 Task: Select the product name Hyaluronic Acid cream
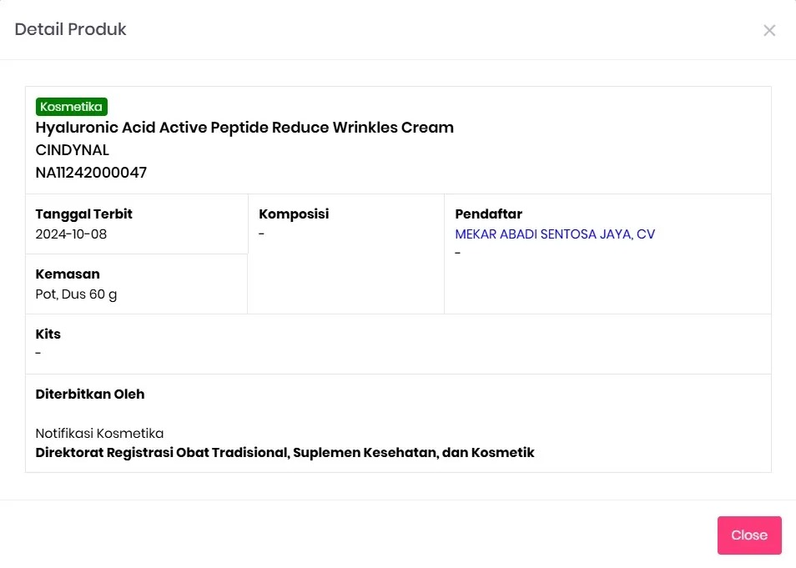point(244,128)
